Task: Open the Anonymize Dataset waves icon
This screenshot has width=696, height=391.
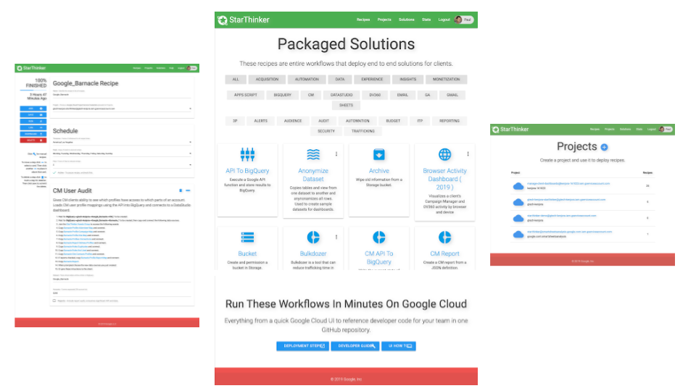Action: coord(313,154)
